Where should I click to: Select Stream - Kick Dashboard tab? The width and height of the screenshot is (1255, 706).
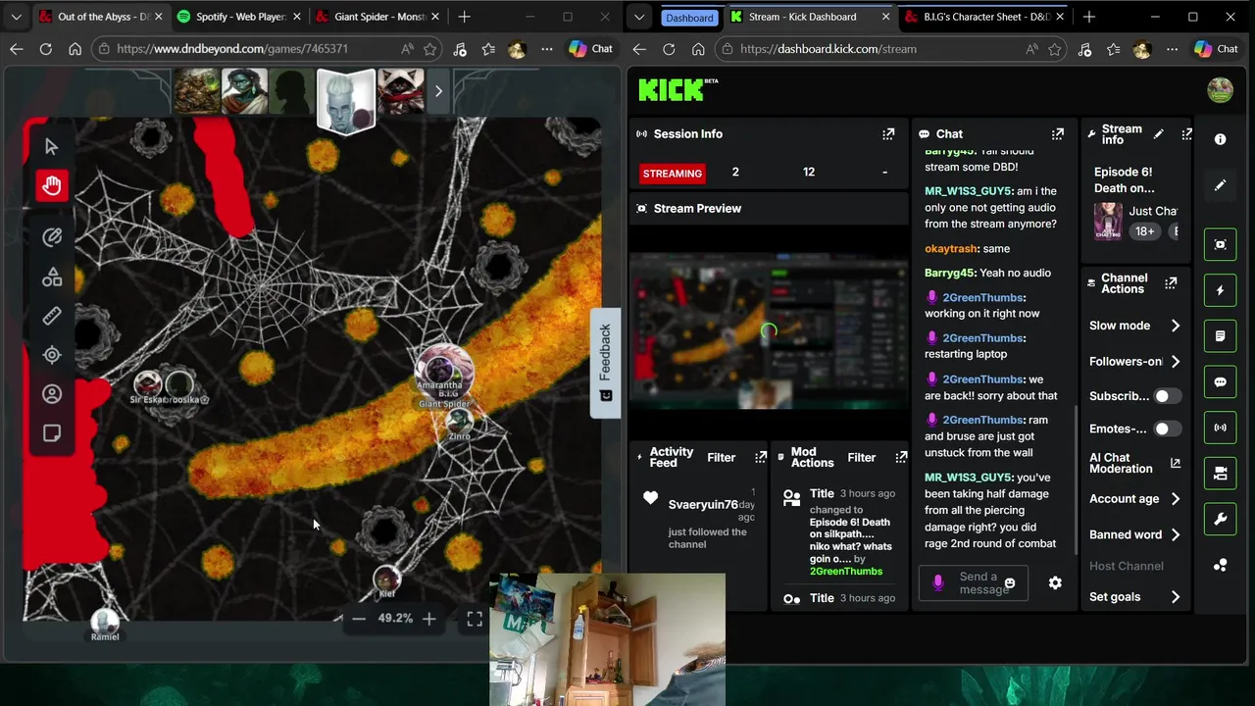(x=812, y=17)
